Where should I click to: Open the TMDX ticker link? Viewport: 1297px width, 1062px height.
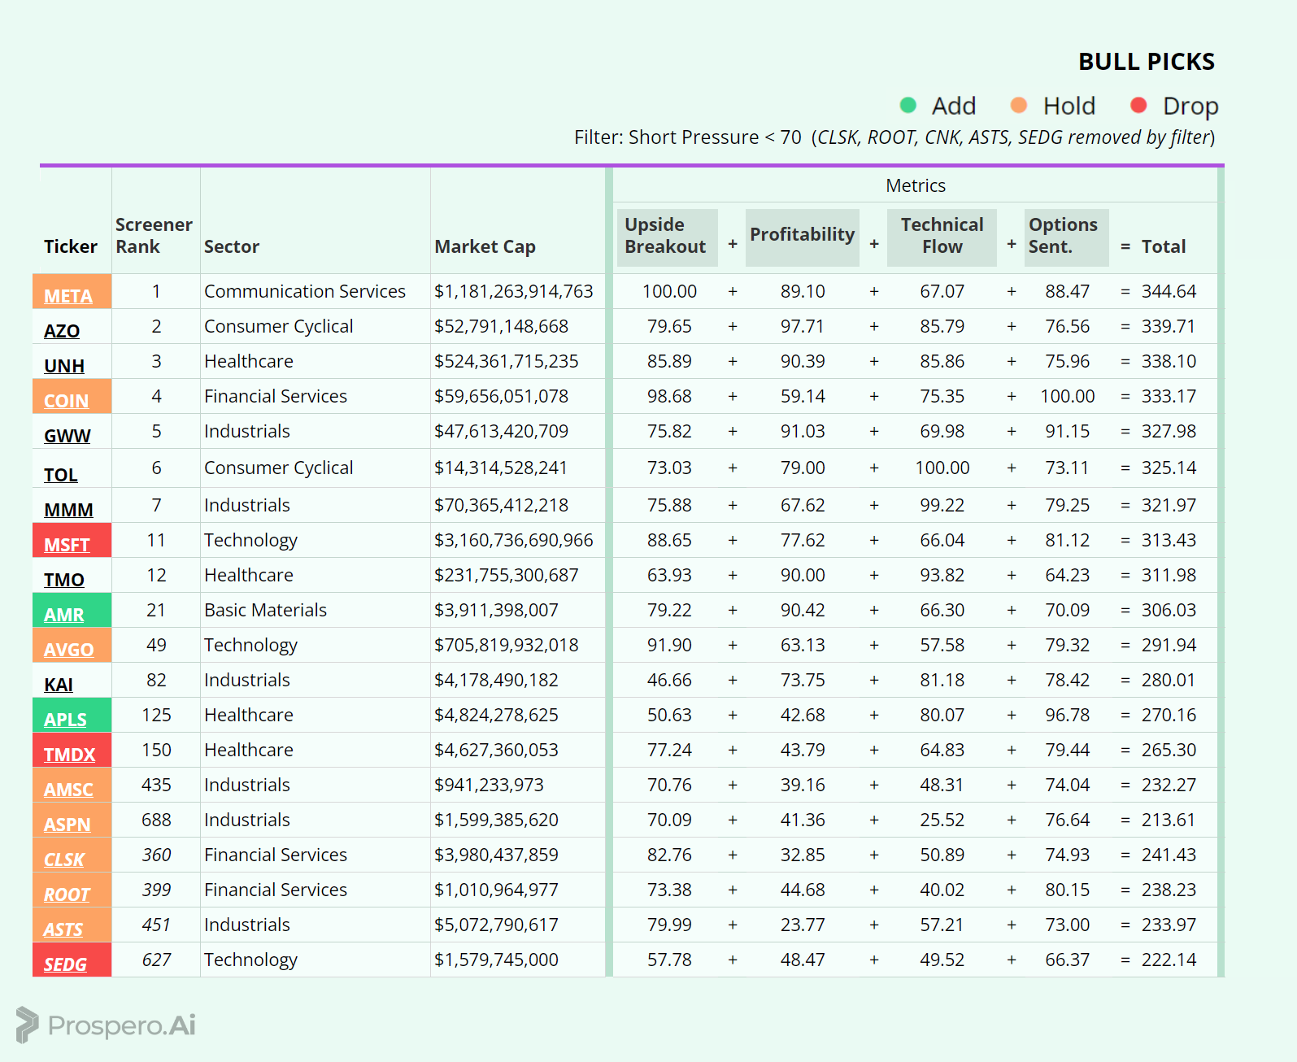tap(70, 755)
